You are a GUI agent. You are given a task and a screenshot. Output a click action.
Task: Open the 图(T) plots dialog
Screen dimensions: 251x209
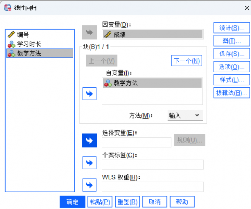232,41
